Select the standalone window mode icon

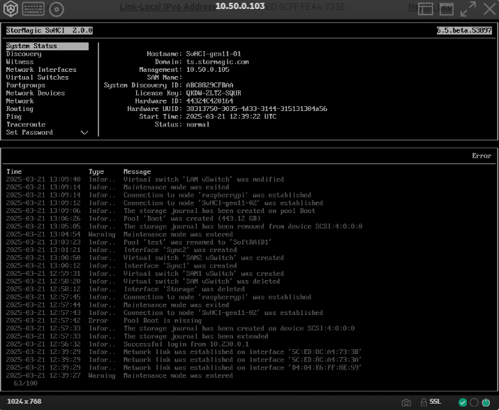[x=446, y=9]
